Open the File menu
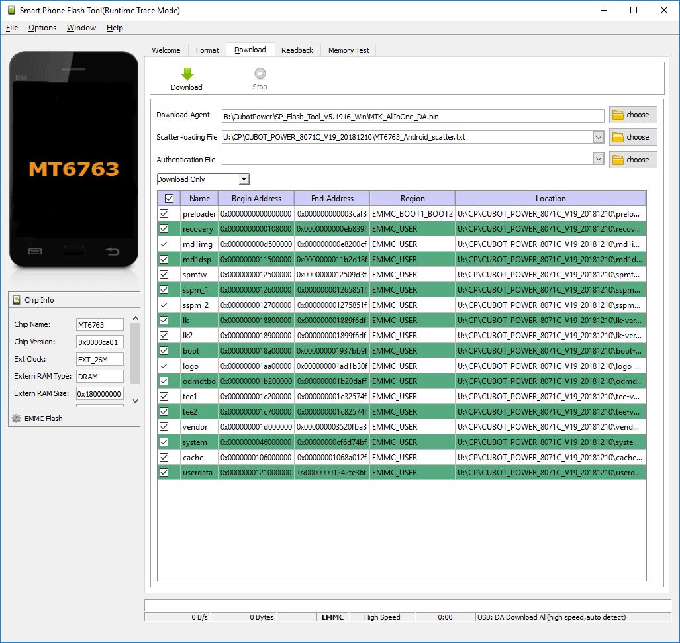This screenshot has height=643, width=680. tap(12, 28)
